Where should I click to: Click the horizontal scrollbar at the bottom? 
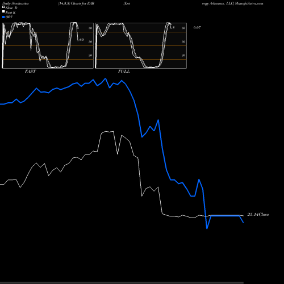pos(122,283)
